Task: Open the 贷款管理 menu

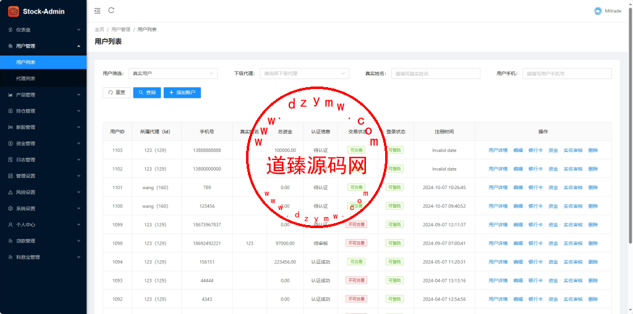Action: (x=43, y=241)
